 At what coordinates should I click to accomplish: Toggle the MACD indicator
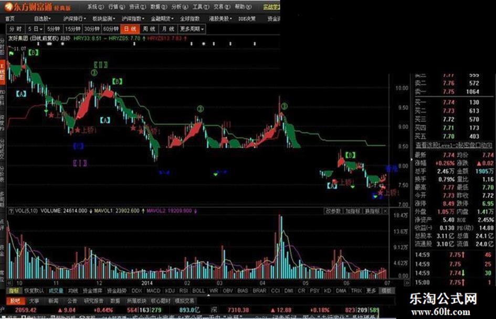click(153, 291)
